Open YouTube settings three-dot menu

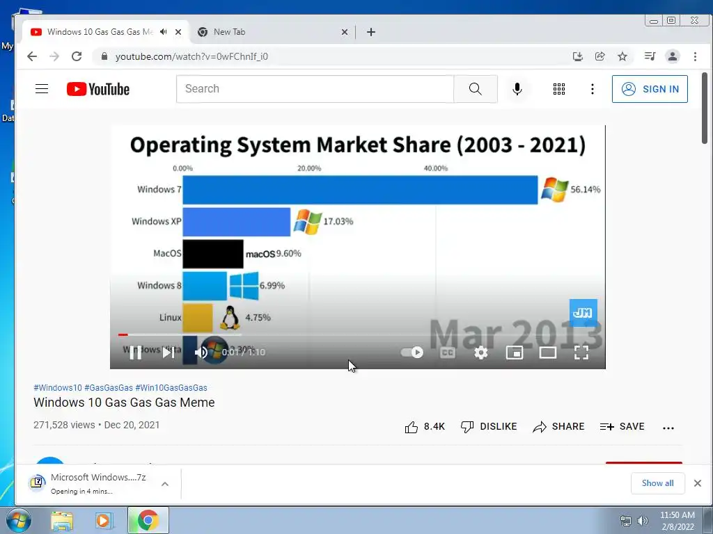[592, 89]
